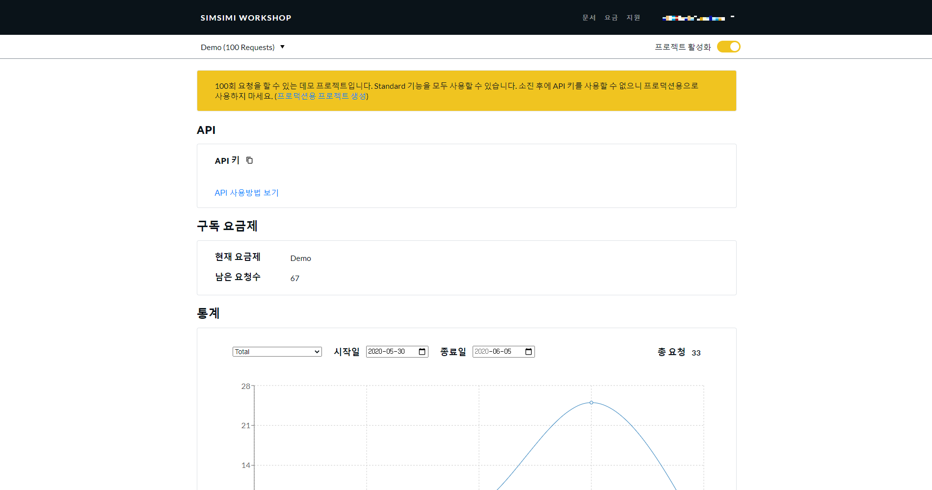Open the account menu in the header
The height and width of the screenshot is (490, 932).
click(698, 18)
